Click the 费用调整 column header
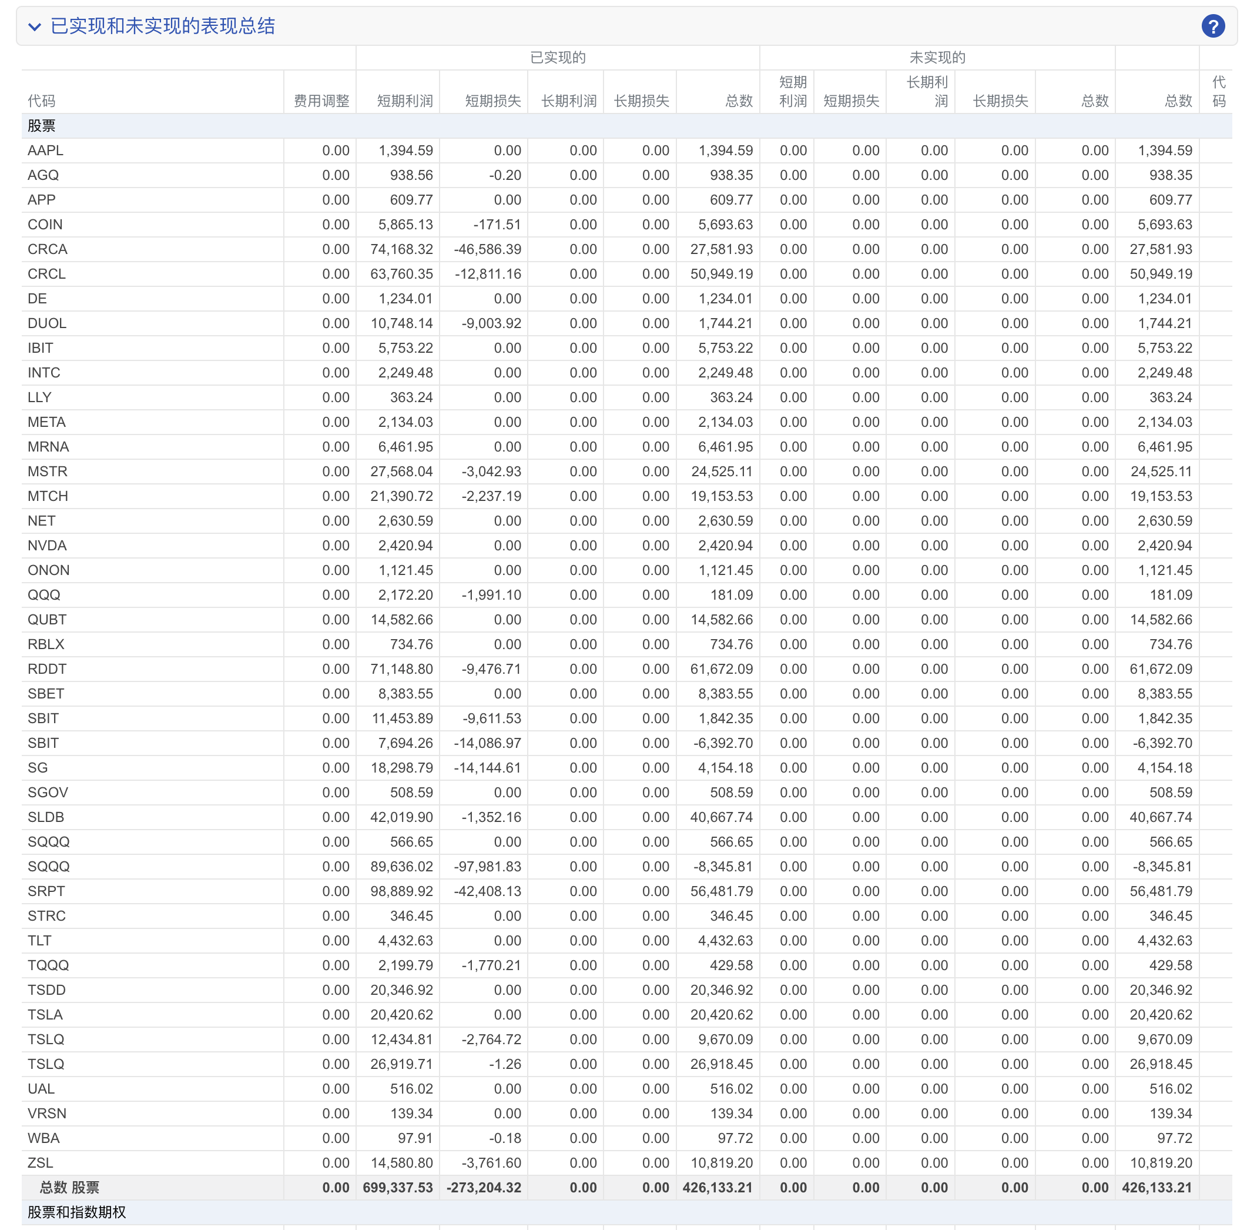The image size is (1247, 1230). [321, 101]
